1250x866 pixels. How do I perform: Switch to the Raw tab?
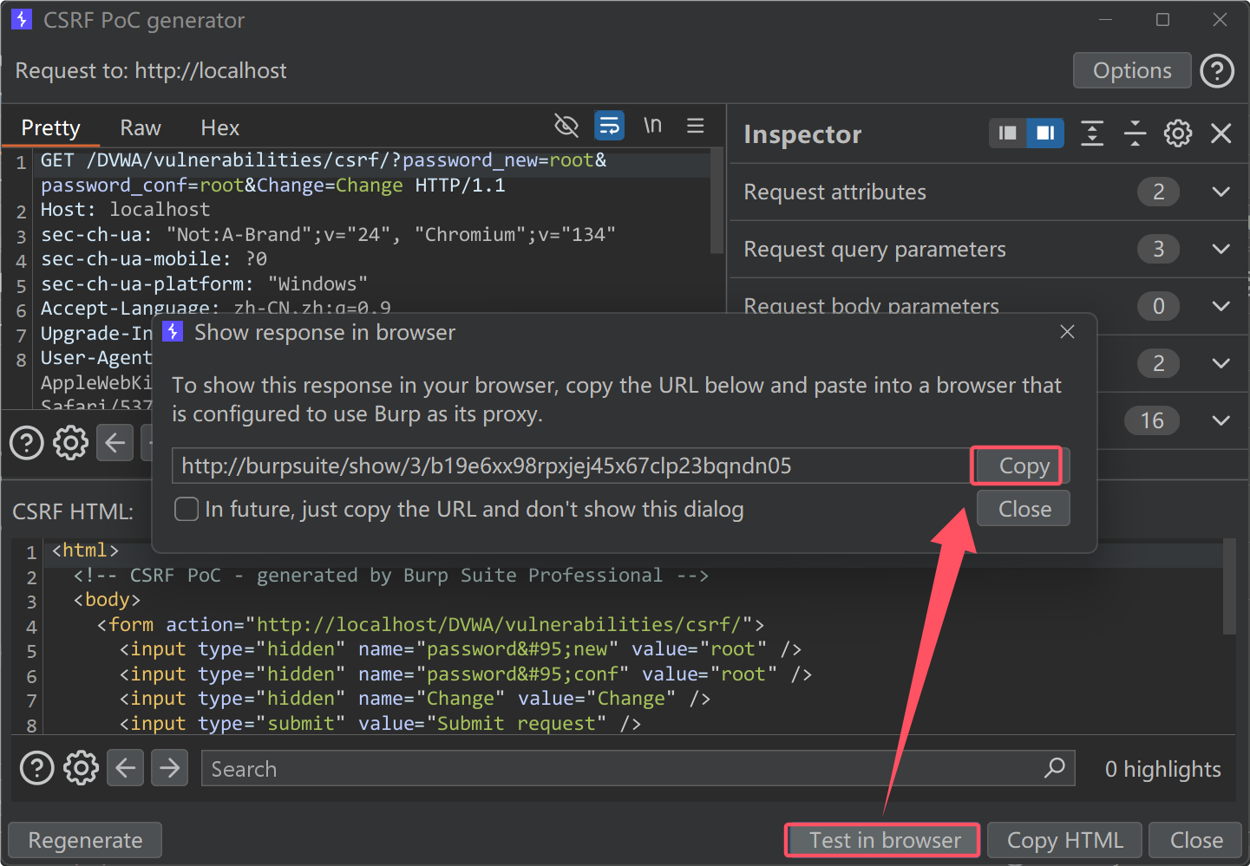pos(141,128)
